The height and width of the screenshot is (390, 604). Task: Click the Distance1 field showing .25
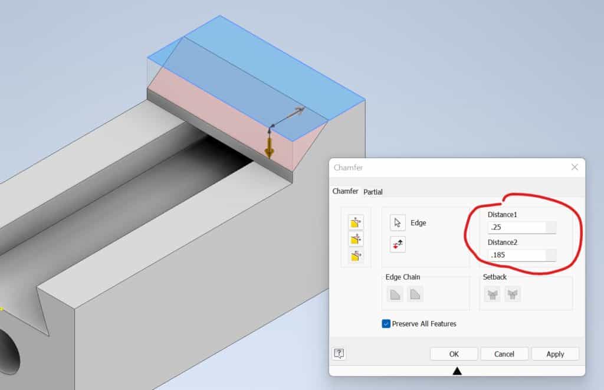(517, 227)
